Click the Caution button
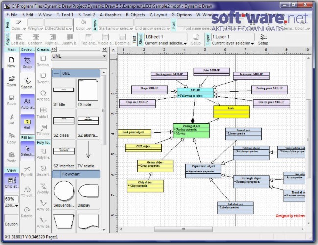Screen dimensions: 318x245 pos(11,224)
